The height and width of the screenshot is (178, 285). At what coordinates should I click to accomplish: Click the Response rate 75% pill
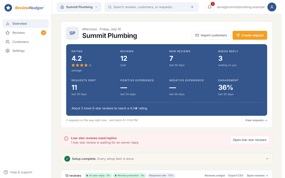[x=161, y=176]
